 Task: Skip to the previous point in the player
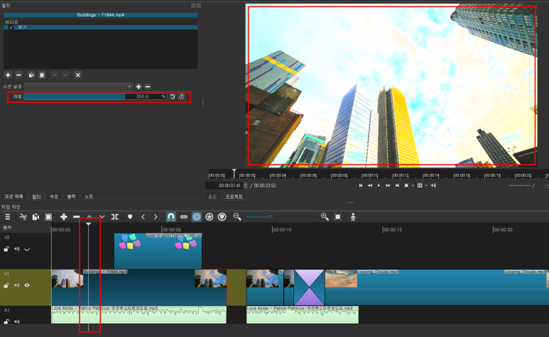361,186
